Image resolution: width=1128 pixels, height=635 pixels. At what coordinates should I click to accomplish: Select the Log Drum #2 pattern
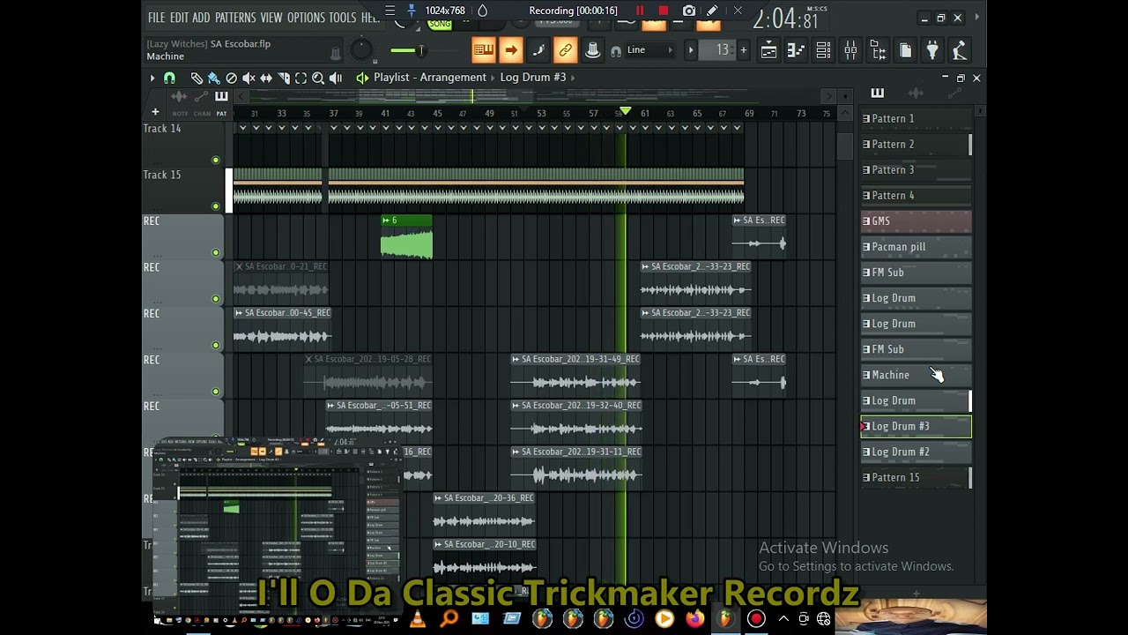(916, 452)
